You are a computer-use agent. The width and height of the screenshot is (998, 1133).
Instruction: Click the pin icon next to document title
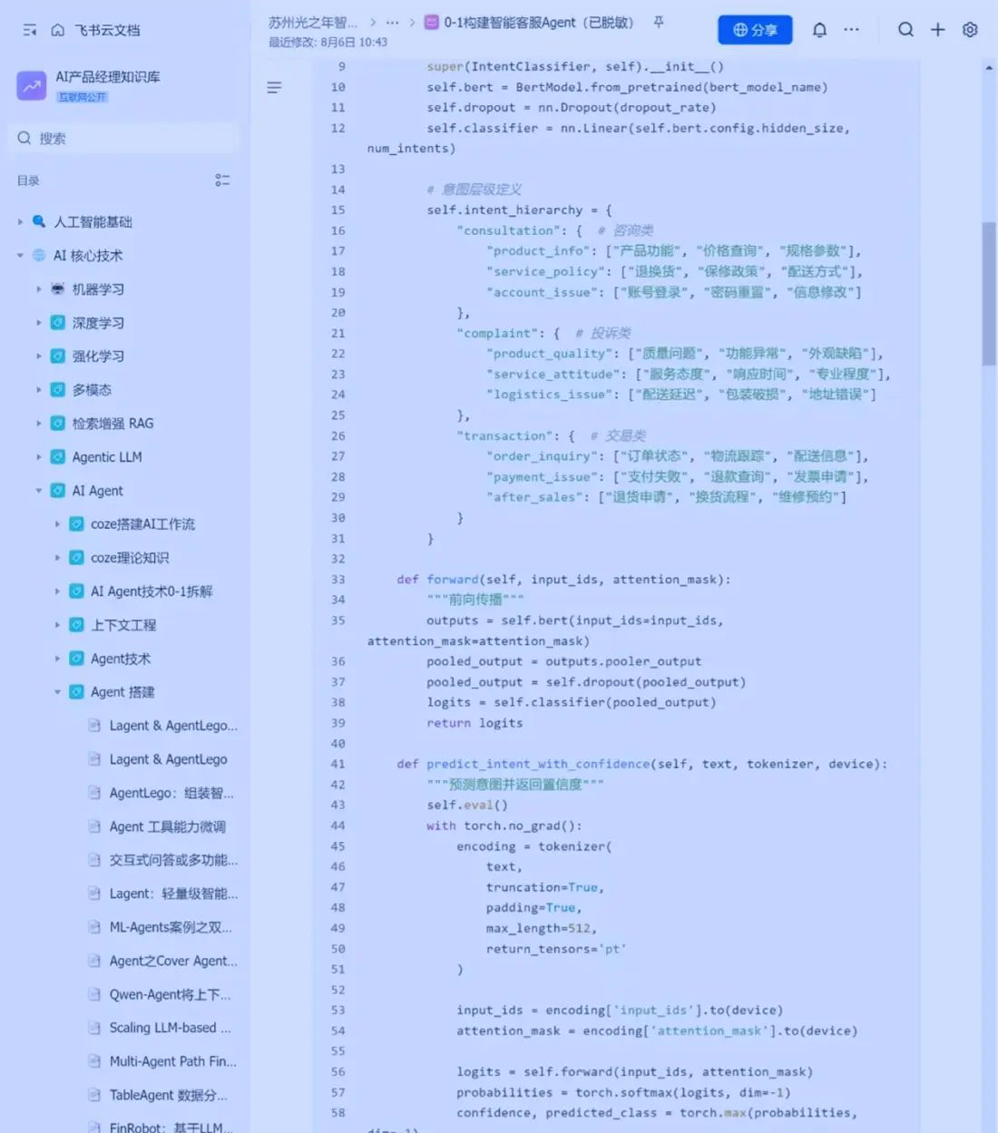(659, 23)
